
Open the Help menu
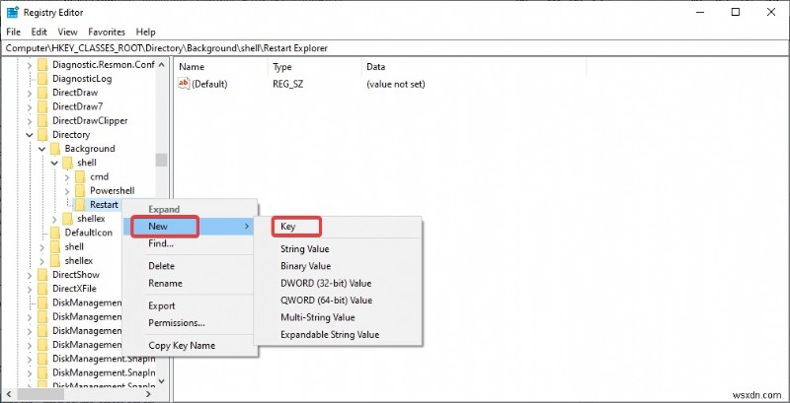click(145, 32)
